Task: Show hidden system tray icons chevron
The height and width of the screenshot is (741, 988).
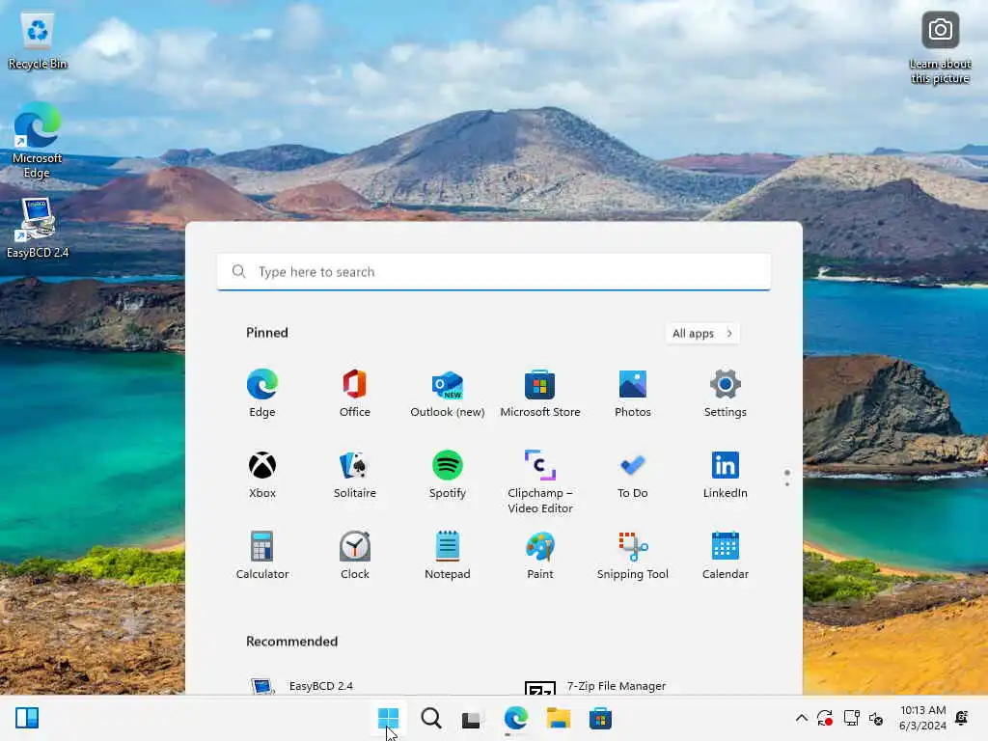Action: click(802, 718)
